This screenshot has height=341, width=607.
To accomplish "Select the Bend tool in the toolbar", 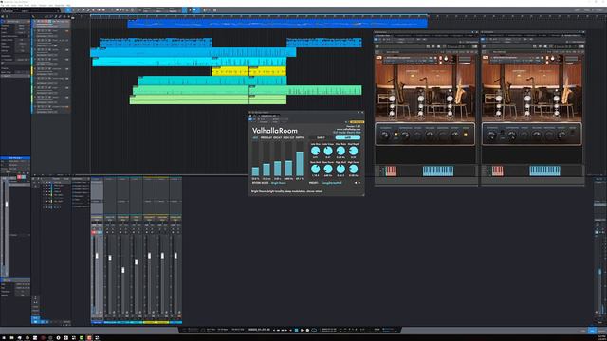I will click(x=99, y=10).
